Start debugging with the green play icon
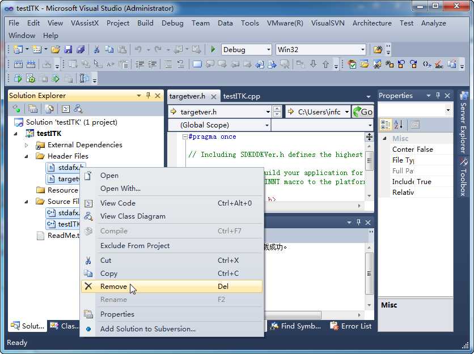Screen dimensions: 474x354 coord(213,49)
